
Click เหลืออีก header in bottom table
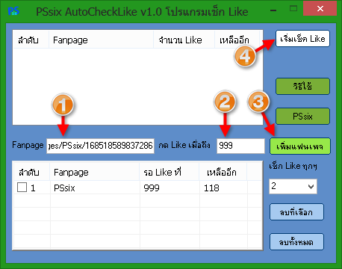pos(223,172)
